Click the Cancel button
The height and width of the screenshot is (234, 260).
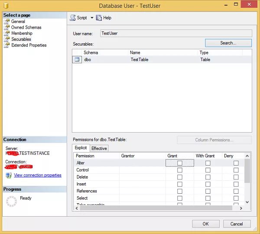coord(237,224)
